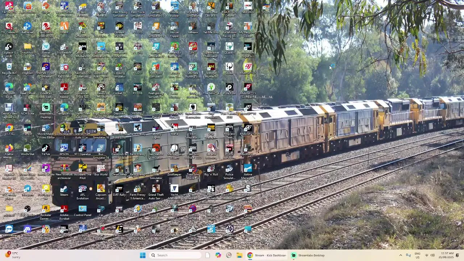Select the Telegram desktop icon
The image size is (464, 261).
tap(28, 191)
